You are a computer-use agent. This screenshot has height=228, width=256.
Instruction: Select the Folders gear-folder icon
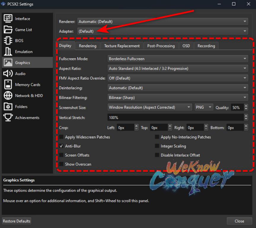coord(8,107)
